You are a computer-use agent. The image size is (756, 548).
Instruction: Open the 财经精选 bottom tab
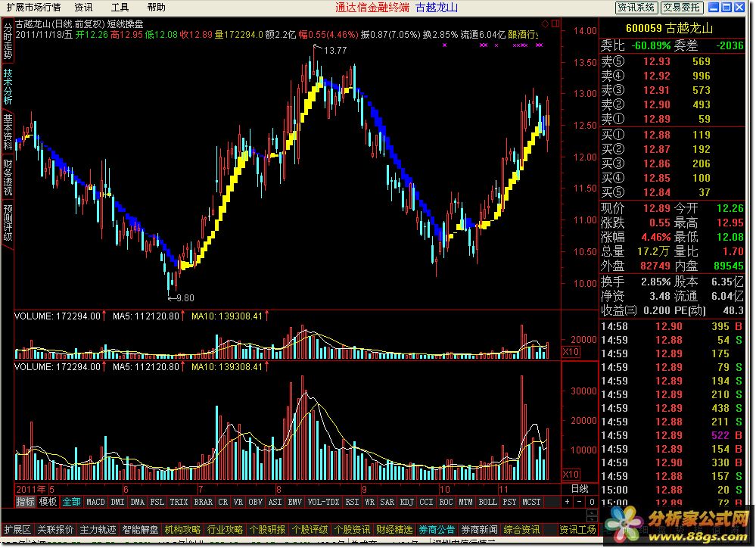[394, 530]
